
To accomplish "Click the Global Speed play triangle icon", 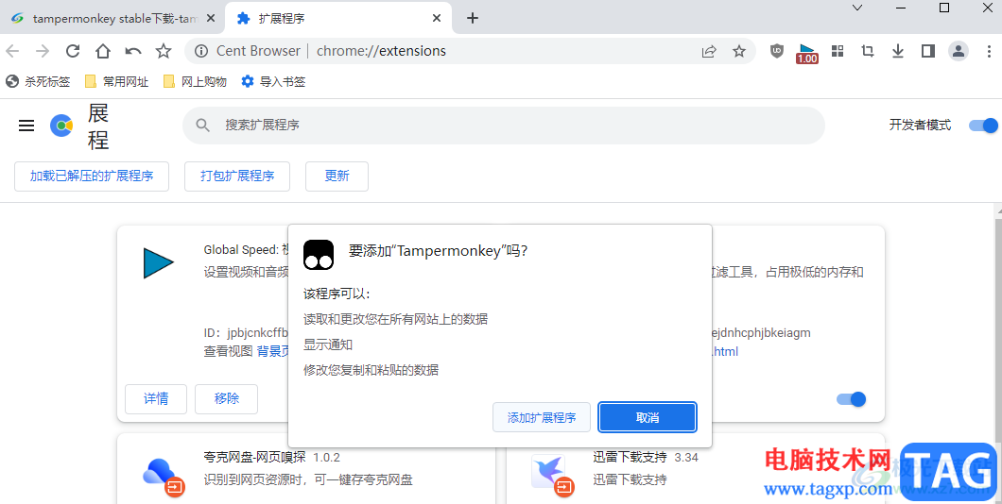I will 159,262.
